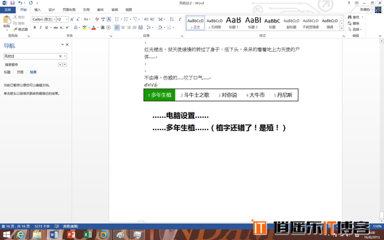This screenshot has height=240, width=384.
Task: Apply the 标题 1 Heading 1 style
Action: 234,22
